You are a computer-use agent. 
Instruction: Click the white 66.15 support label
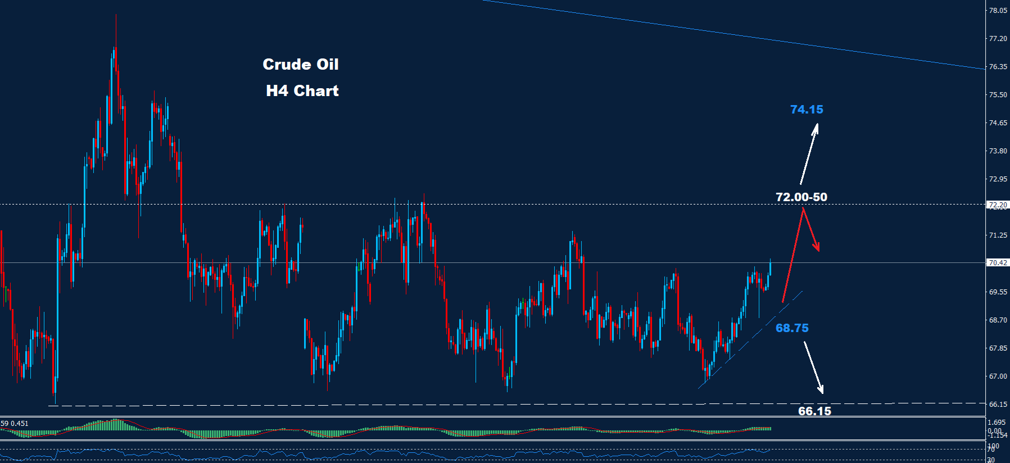point(814,411)
